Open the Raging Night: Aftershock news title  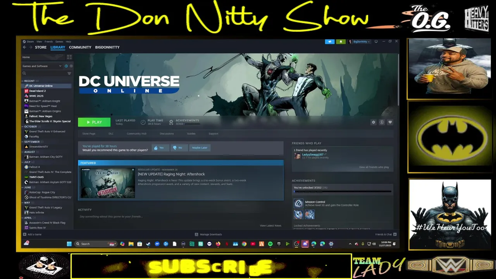click(171, 174)
